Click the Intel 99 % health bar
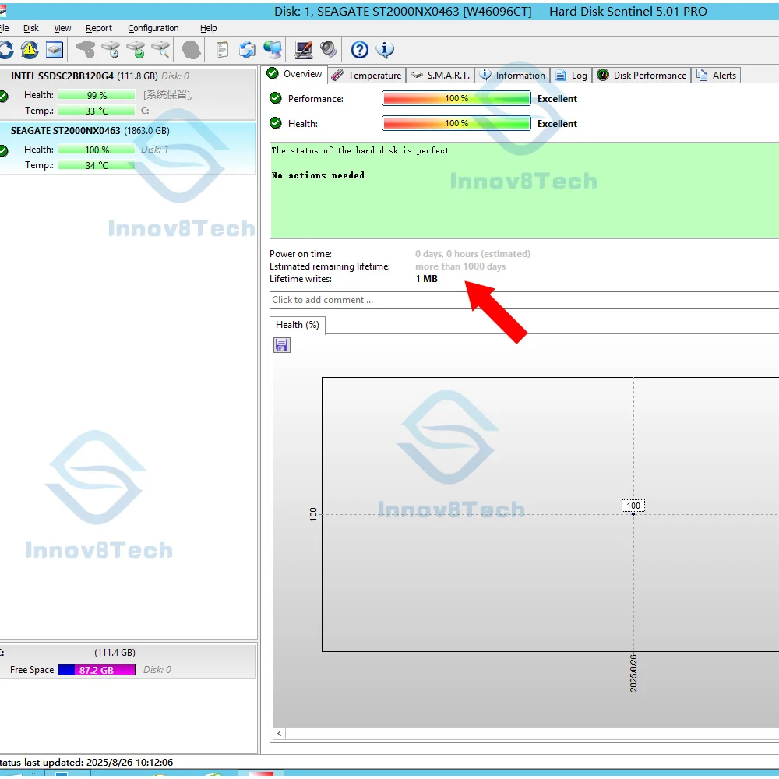Image resolution: width=779 pixels, height=779 pixels. click(97, 95)
